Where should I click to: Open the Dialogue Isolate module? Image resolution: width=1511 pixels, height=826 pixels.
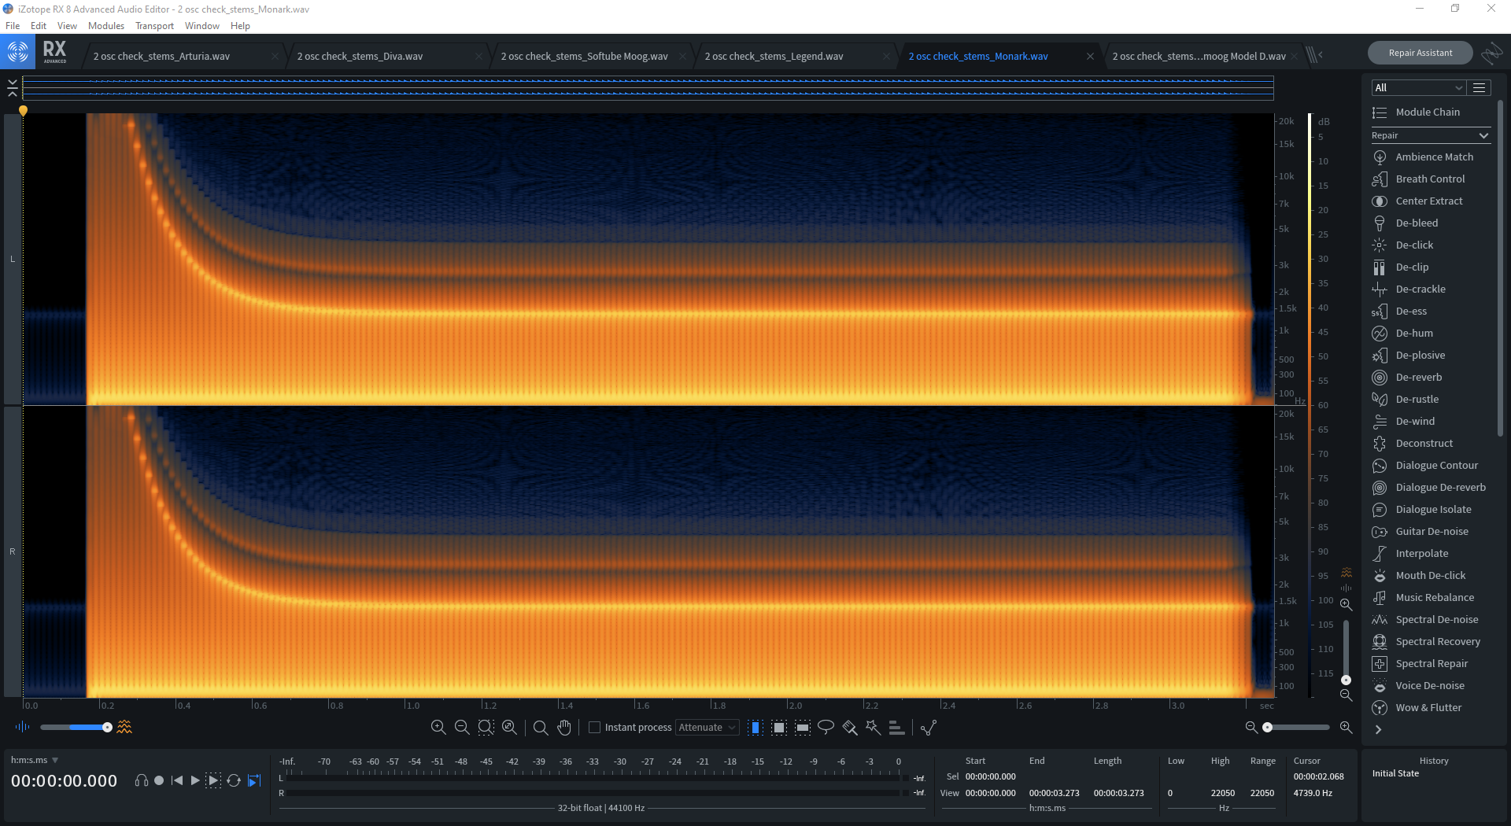tap(1422, 510)
